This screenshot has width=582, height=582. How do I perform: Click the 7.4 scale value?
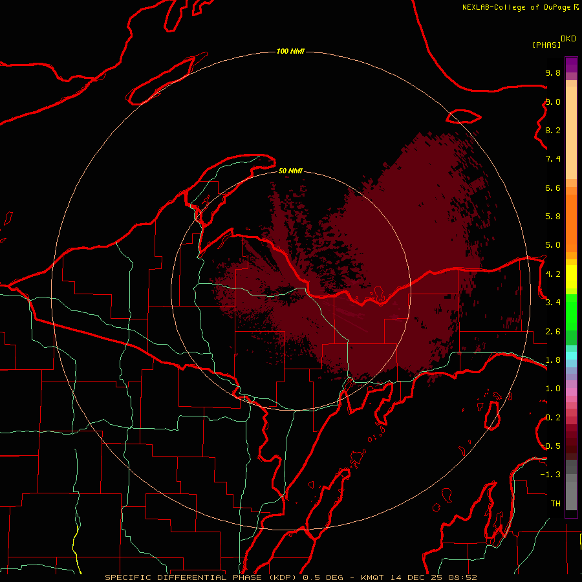pyautogui.click(x=553, y=159)
